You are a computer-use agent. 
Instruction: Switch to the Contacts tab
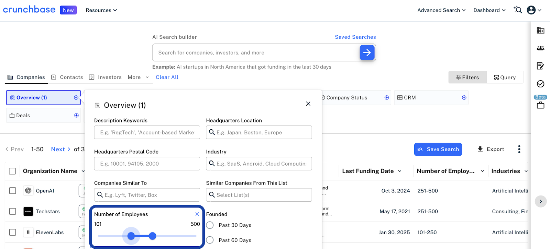click(x=67, y=77)
